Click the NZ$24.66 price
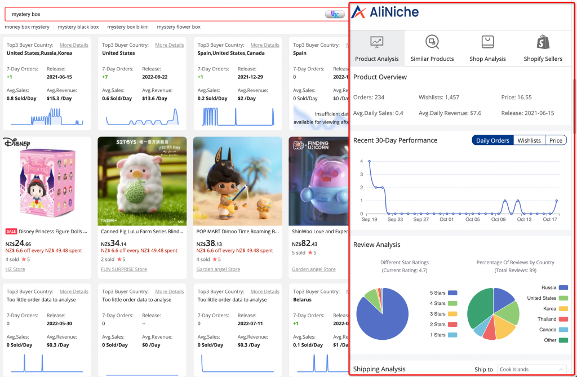Image resolution: width=577 pixels, height=377 pixels. click(18, 243)
